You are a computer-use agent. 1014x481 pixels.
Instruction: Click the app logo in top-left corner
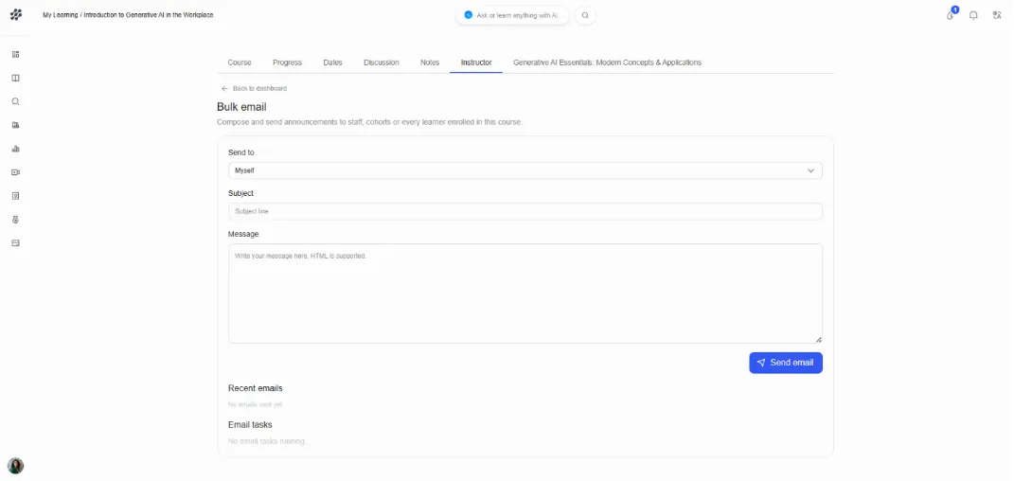tap(16, 15)
